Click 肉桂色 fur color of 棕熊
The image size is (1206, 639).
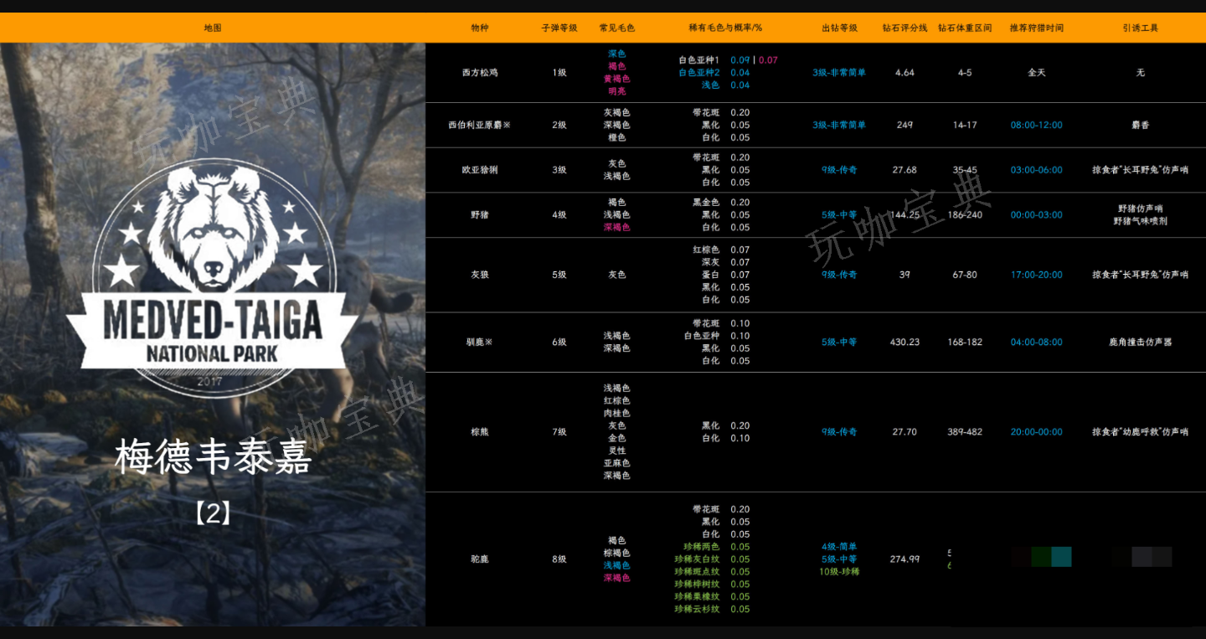[x=616, y=413]
